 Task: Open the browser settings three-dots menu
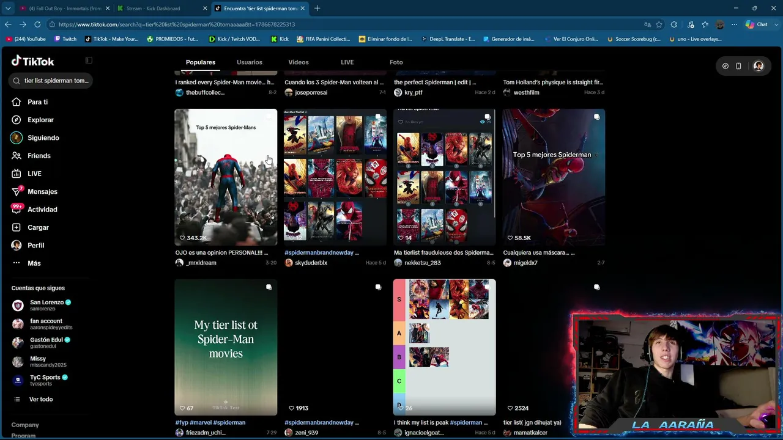click(734, 24)
